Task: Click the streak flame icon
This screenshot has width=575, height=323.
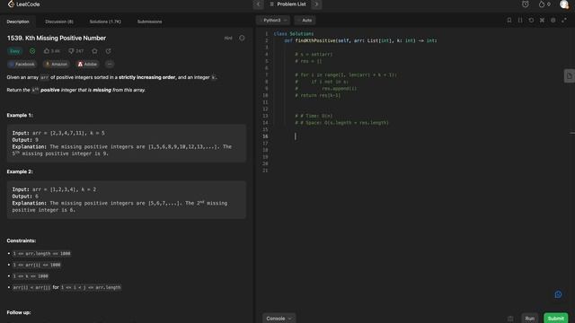Action: click(x=542, y=4)
